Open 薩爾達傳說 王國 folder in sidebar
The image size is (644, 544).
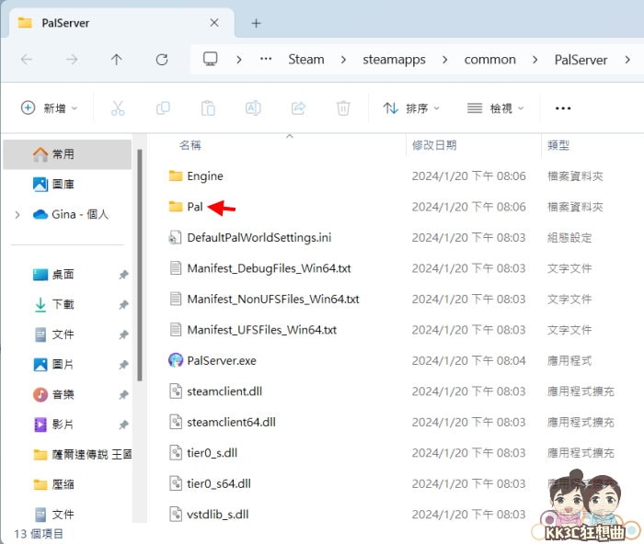tap(82, 455)
